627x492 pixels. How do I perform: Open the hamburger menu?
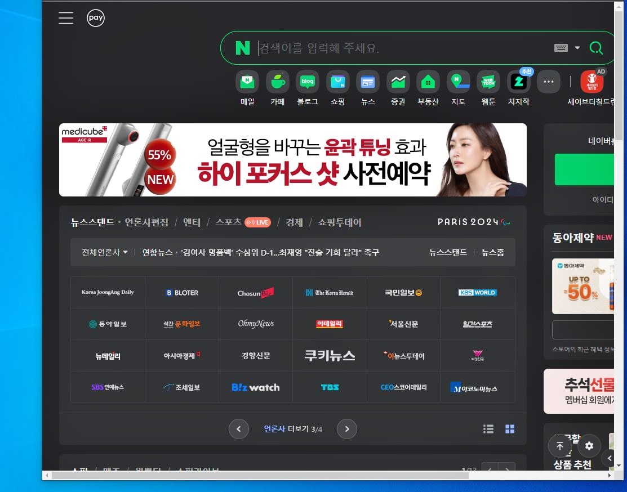click(65, 18)
